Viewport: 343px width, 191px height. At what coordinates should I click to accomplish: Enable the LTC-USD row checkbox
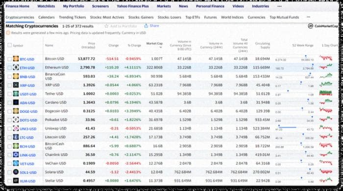coord(9,137)
